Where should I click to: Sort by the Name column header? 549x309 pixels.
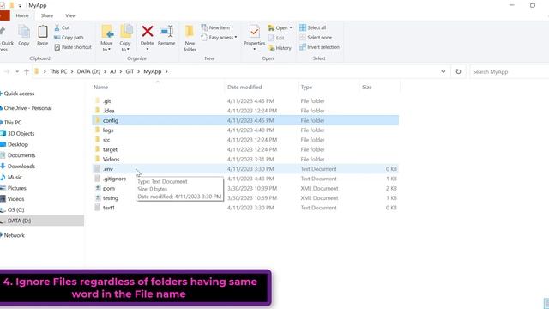[x=101, y=88]
